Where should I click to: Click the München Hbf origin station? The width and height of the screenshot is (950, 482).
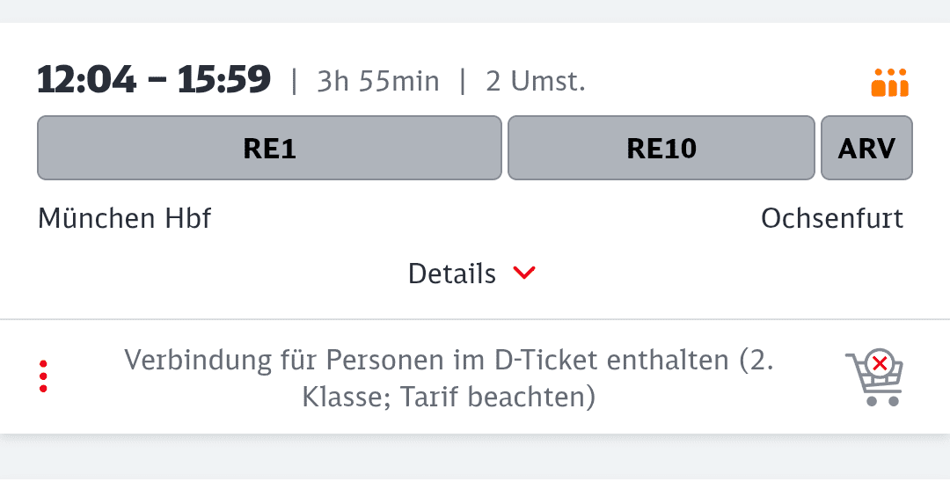(125, 218)
